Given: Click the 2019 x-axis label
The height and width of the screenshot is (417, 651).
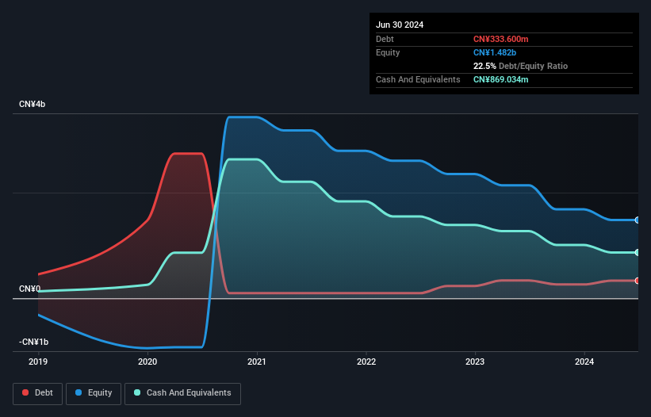Looking at the screenshot, I should click(38, 362).
